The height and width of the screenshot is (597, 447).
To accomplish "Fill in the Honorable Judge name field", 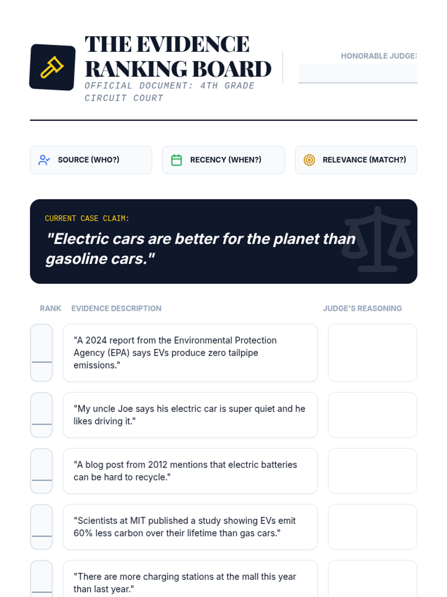I will [357, 73].
